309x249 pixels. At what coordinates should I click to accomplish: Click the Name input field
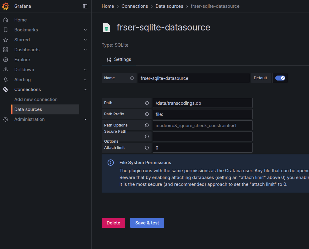tap(194, 78)
